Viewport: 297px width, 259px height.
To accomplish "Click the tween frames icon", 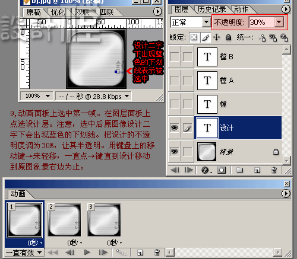I will [121, 252].
